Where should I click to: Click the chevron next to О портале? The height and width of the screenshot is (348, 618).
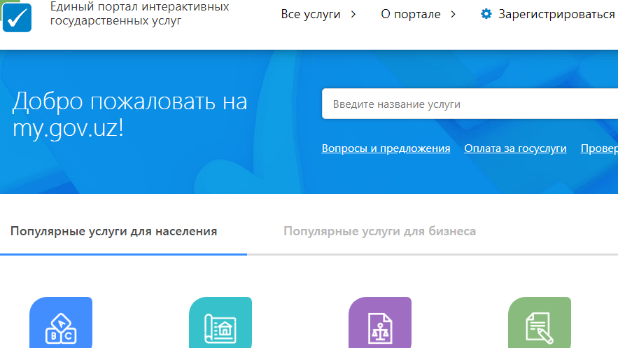point(454,14)
